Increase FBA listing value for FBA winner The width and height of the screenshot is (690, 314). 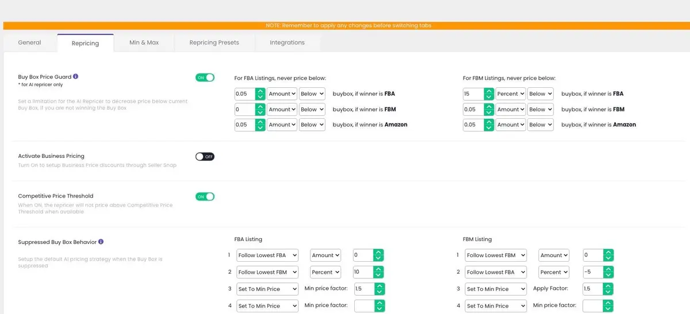pos(260,91)
